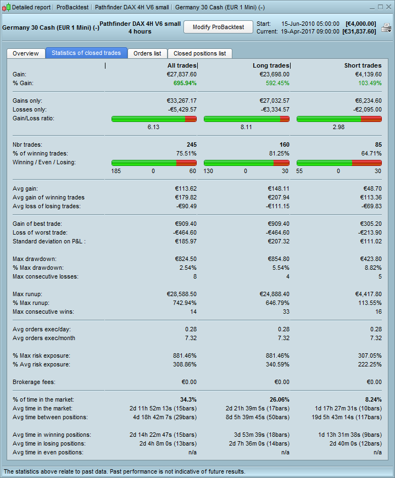Click the Modify ProBacktest button
This screenshot has width=395, height=478.
(218, 27)
